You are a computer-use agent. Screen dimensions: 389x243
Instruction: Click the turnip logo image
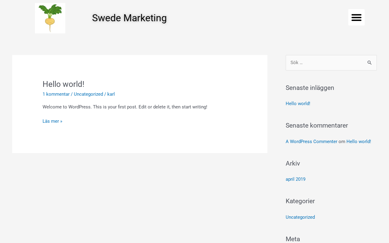click(x=50, y=18)
